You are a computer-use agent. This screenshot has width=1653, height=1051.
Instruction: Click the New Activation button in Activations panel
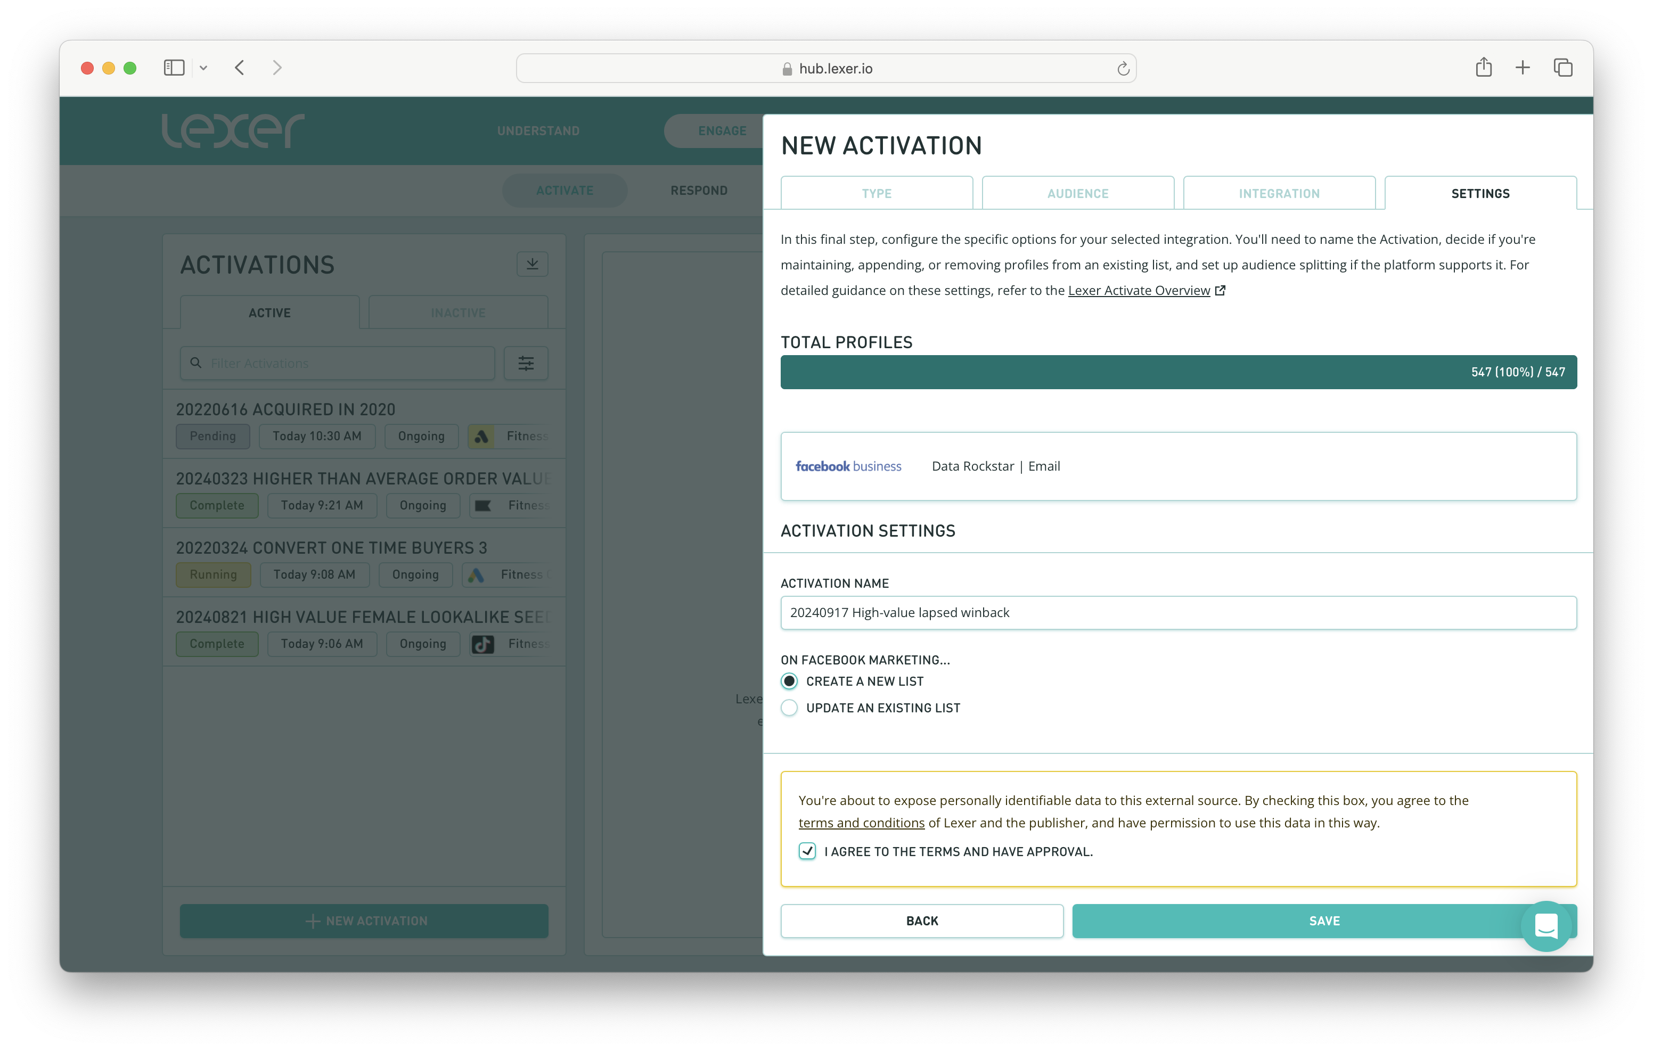364,921
